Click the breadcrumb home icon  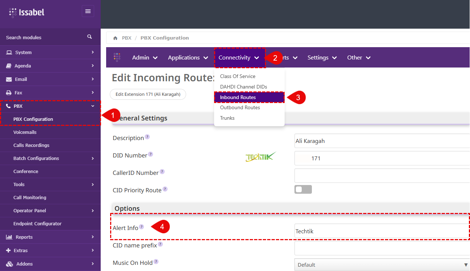(116, 38)
